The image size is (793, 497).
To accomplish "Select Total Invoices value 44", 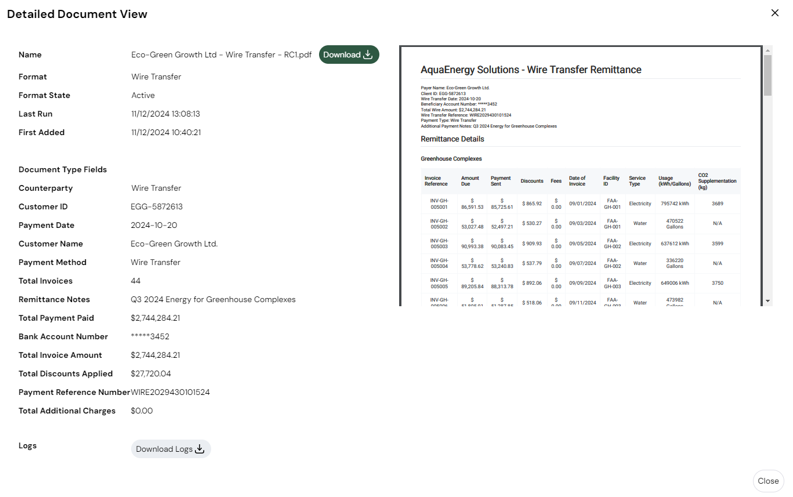I will pos(136,281).
